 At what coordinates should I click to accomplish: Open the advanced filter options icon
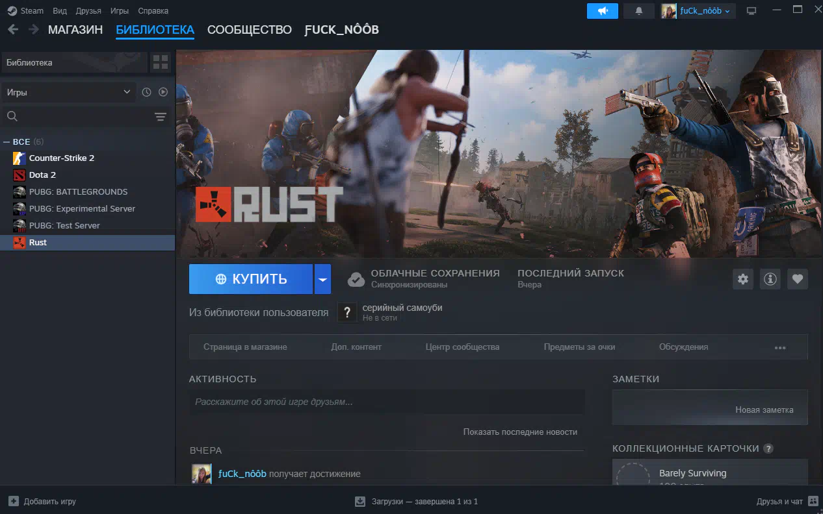161,117
